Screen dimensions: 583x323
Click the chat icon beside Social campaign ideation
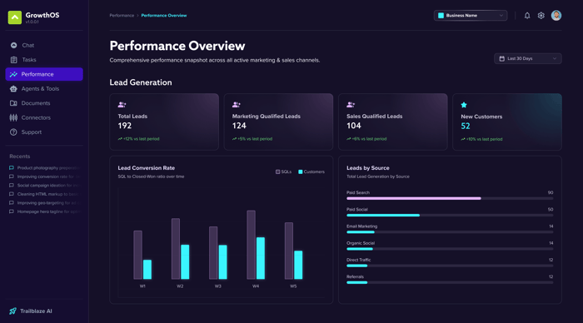pos(12,186)
